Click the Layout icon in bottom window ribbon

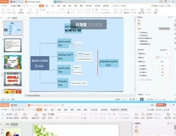pos(44,115)
